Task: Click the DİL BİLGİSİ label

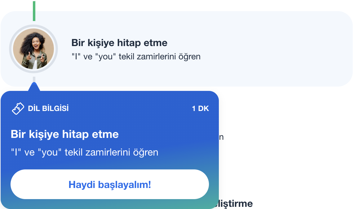Action: [x=48, y=109]
